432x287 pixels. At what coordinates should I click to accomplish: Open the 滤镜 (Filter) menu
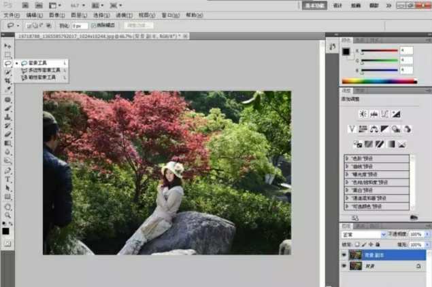[x=124, y=15]
